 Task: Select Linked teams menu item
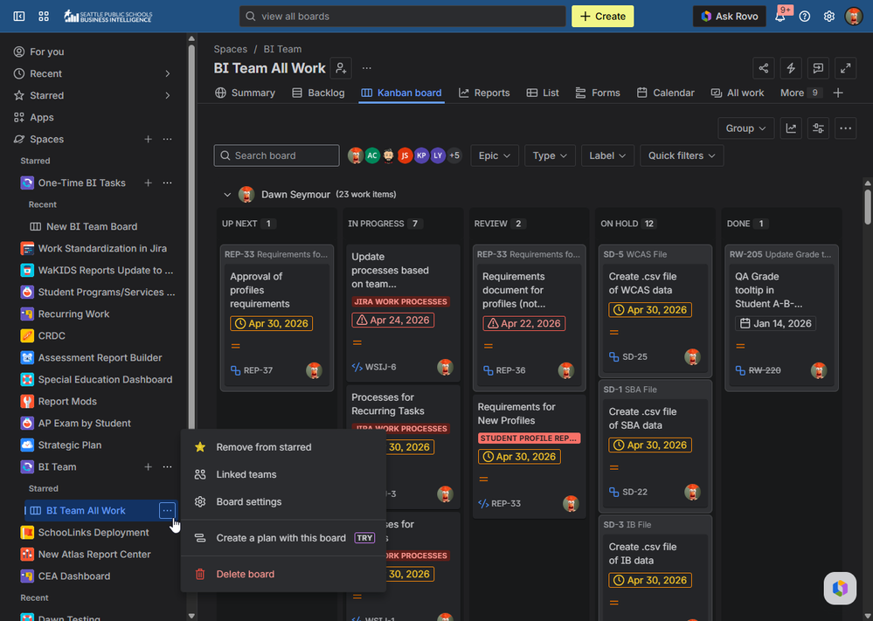(283, 474)
